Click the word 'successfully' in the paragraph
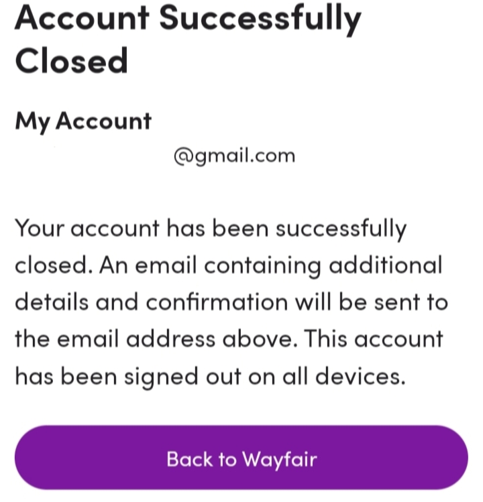Viewport: 483px width, 502px height. click(341, 229)
